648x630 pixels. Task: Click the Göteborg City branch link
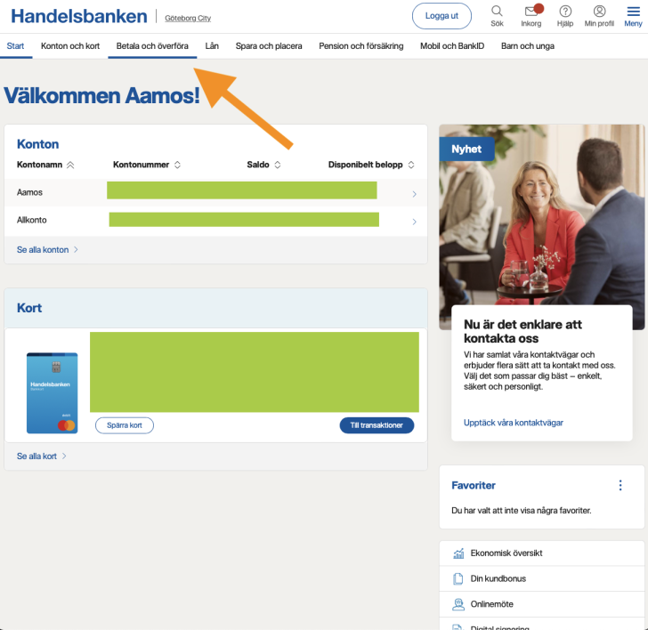click(188, 18)
